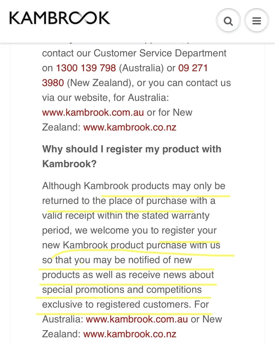Open www.kambrook.co.nz link above the registration heading
Screen dimensions: 275x344
point(130,127)
